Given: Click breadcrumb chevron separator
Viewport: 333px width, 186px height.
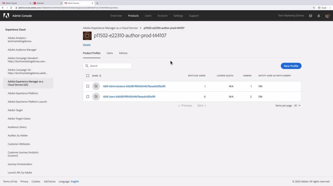Looking at the screenshot, I should [x=141, y=28].
